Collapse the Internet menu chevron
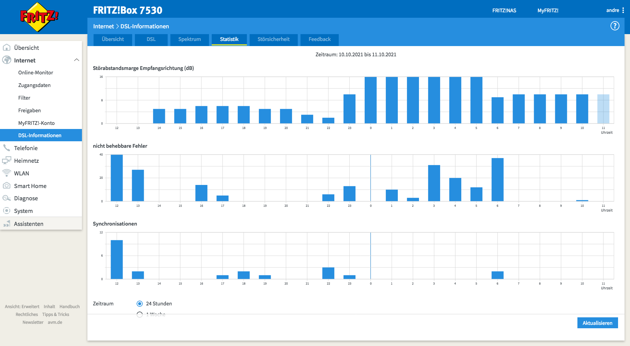 pos(76,60)
